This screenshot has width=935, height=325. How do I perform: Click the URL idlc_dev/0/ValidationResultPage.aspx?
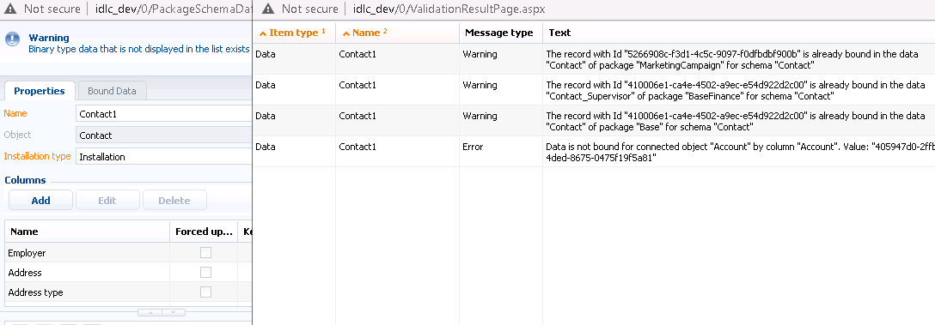[449, 9]
